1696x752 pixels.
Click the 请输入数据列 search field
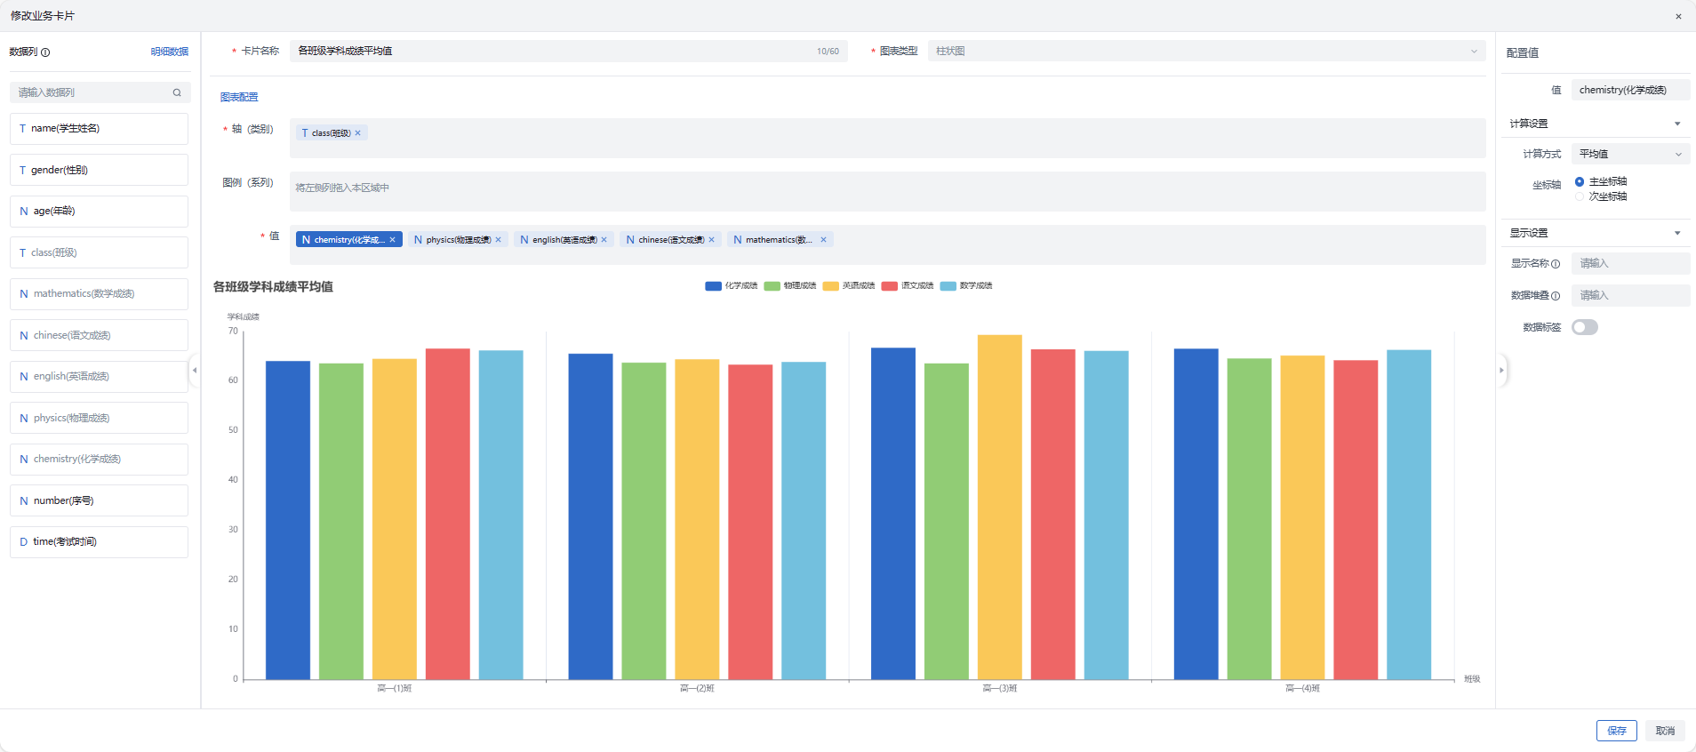pyautogui.click(x=100, y=92)
